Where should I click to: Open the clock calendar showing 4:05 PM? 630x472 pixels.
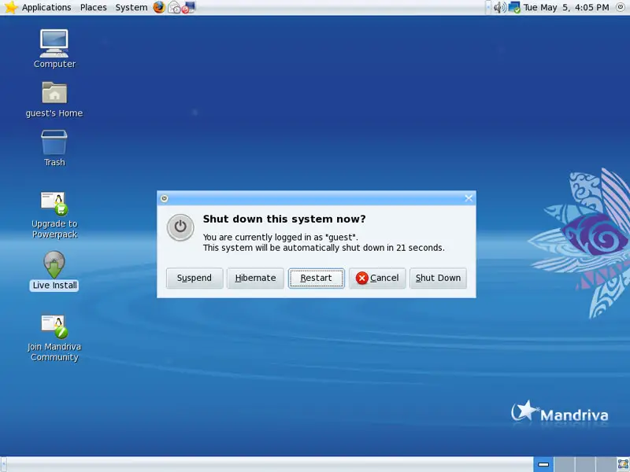(x=566, y=8)
